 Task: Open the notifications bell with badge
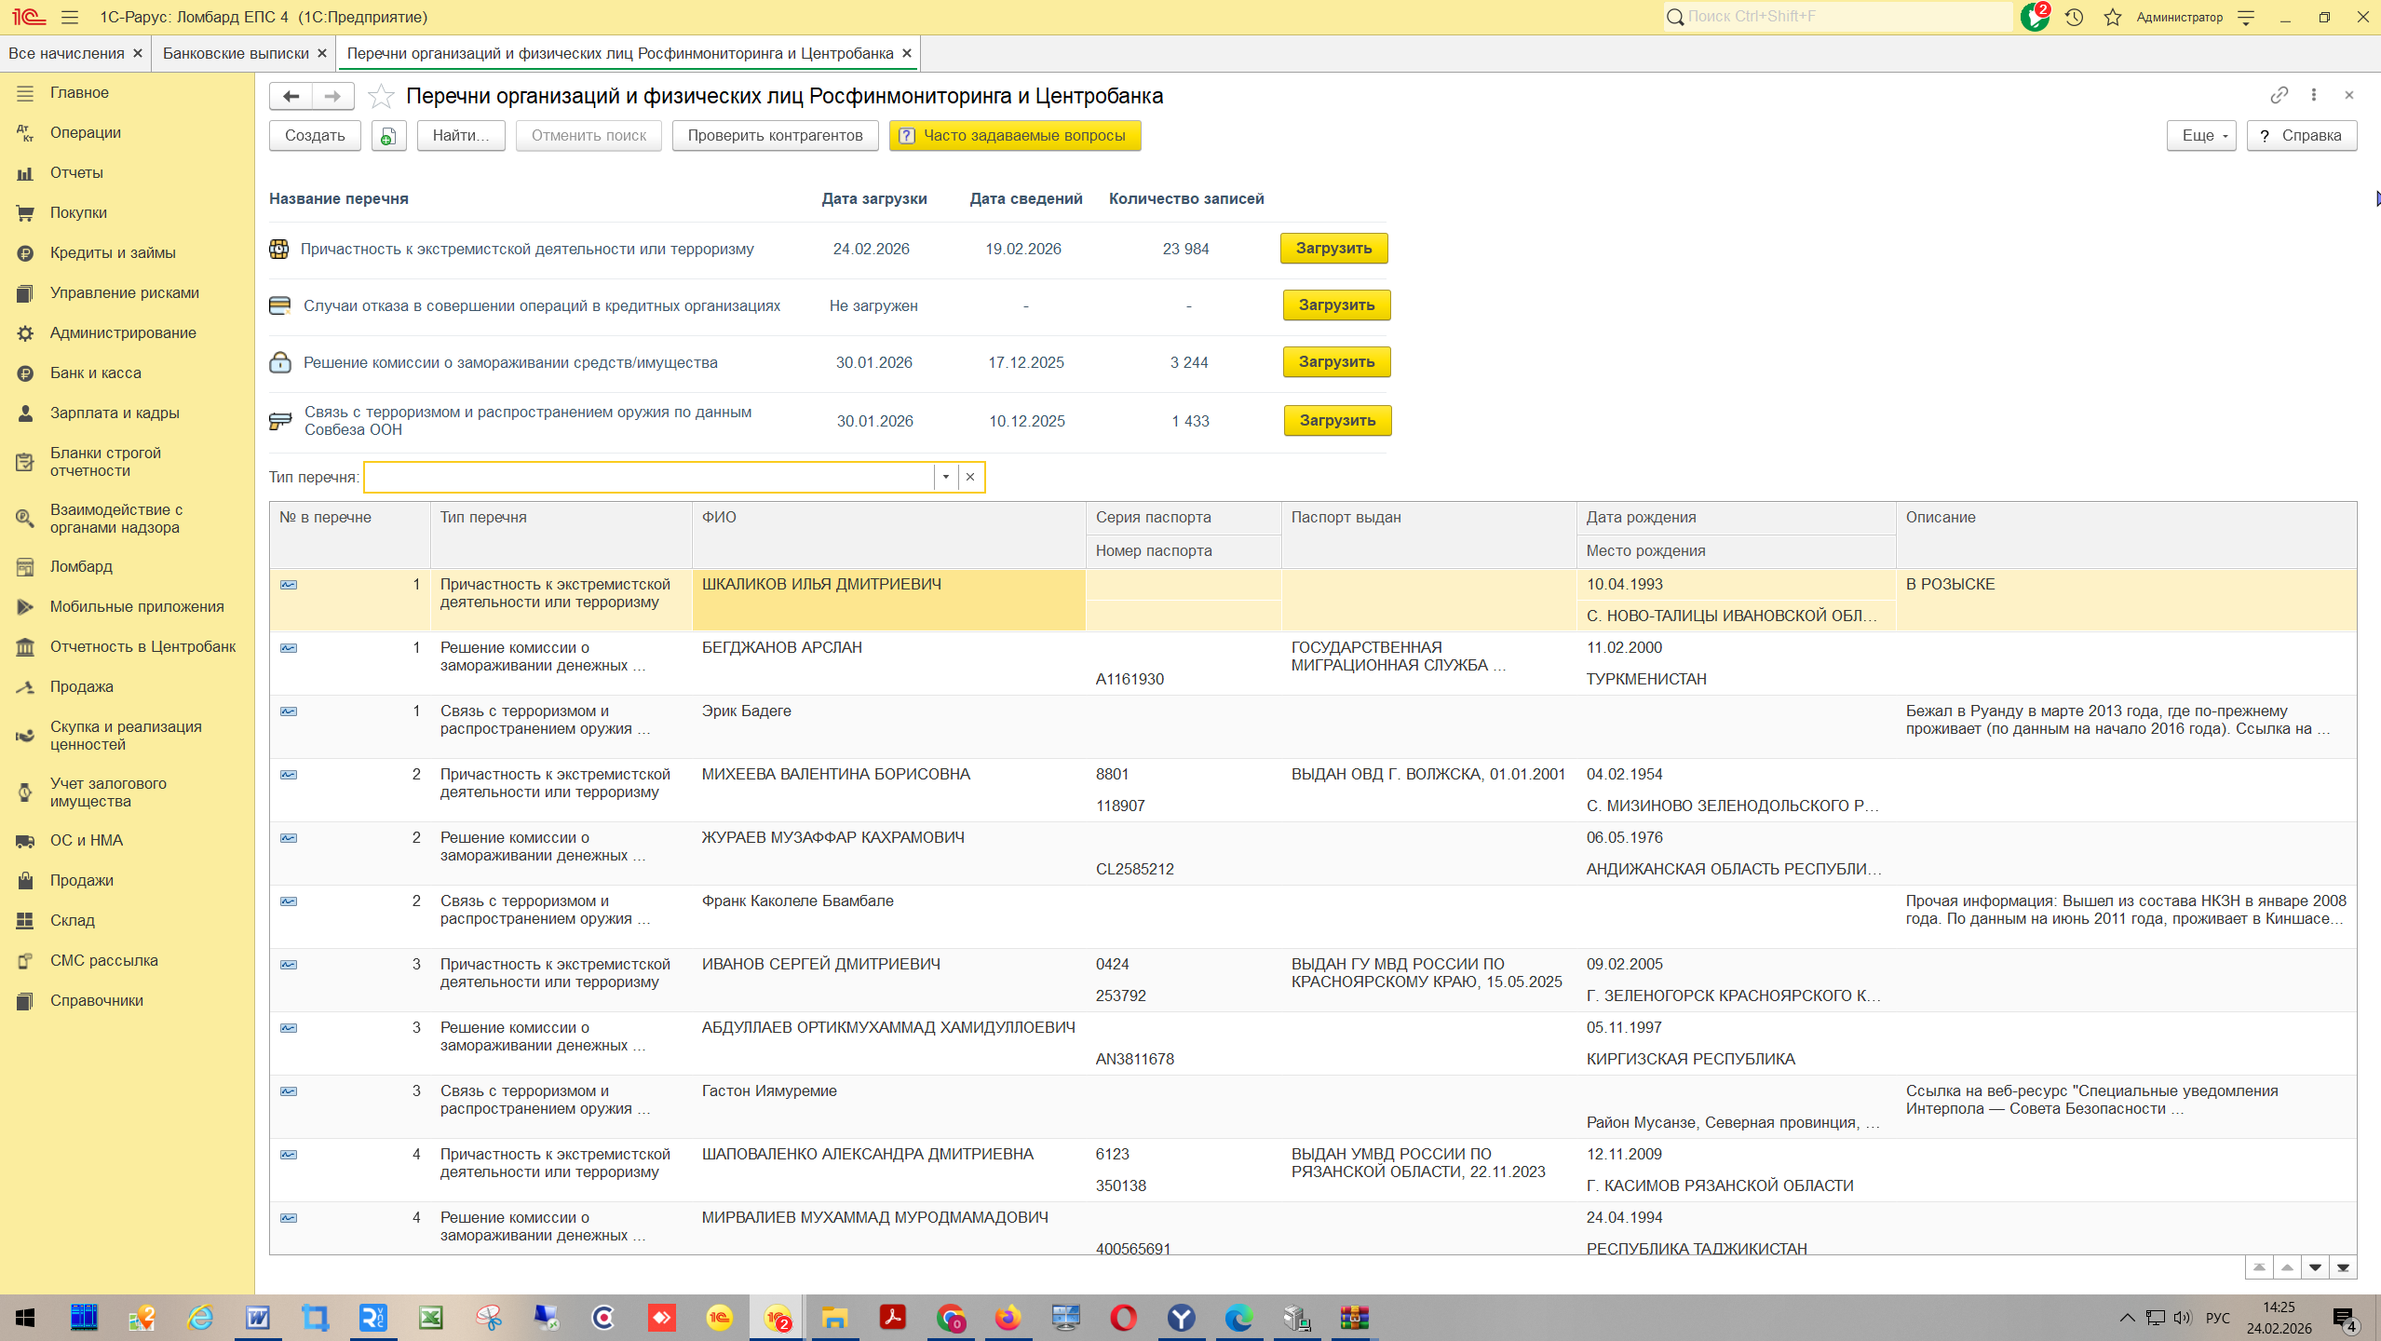coord(2034,17)
